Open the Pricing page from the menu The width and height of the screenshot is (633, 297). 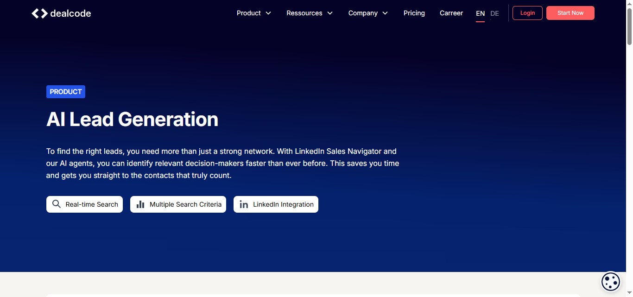[x=414, y=13]
